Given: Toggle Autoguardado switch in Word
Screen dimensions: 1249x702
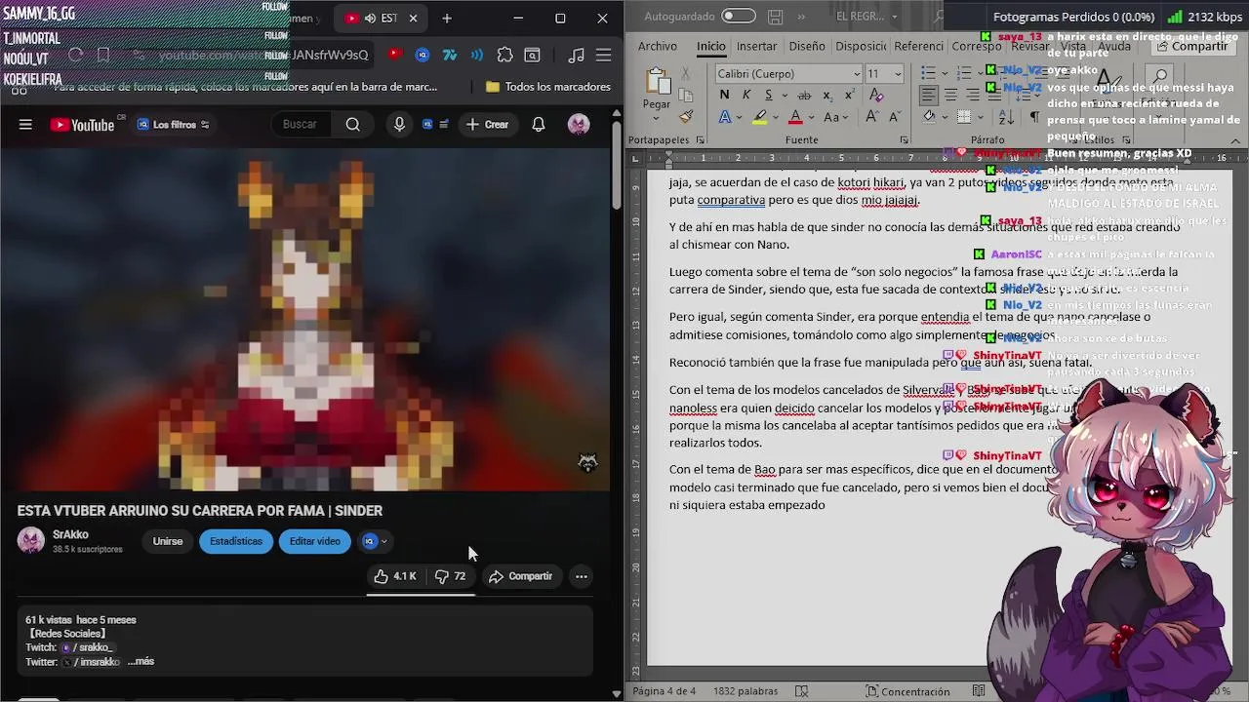Looking at the screenshot, I should 739,17.
